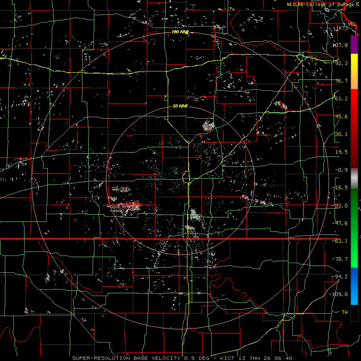The image size is (361, 361).
Task: Pick the blue segment of the velocity scale
Action: coord(354,286)
